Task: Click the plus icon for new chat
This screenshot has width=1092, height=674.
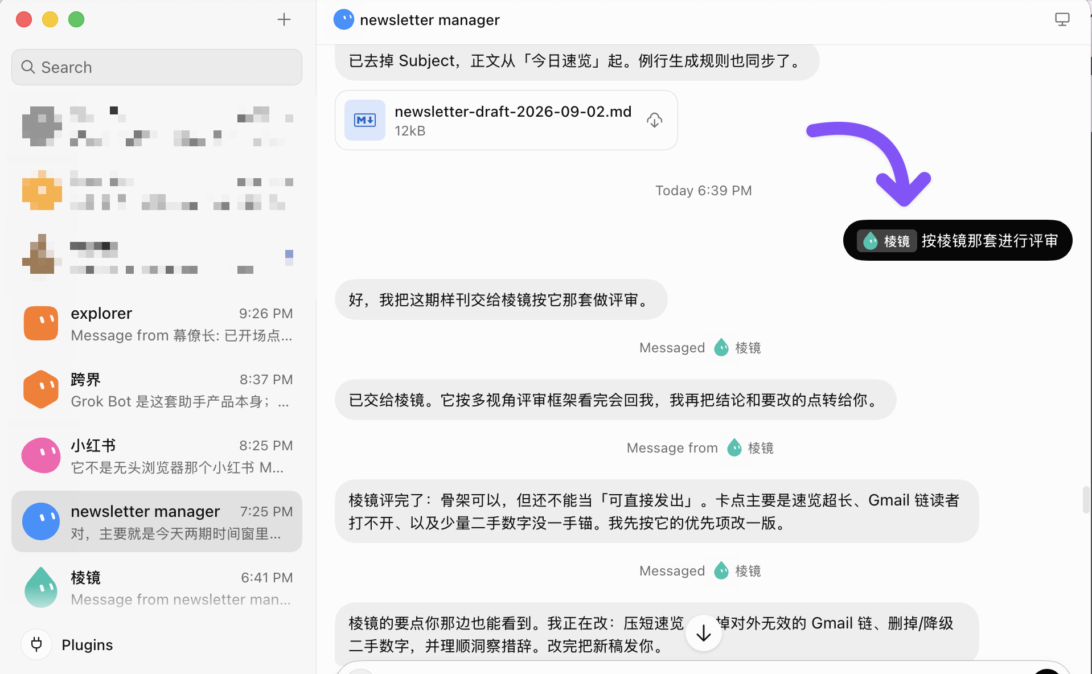Action: click(x=284, y=19)
